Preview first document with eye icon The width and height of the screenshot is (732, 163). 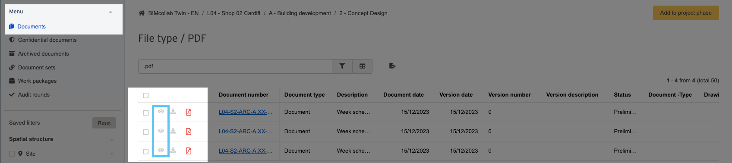coord(161,112)
